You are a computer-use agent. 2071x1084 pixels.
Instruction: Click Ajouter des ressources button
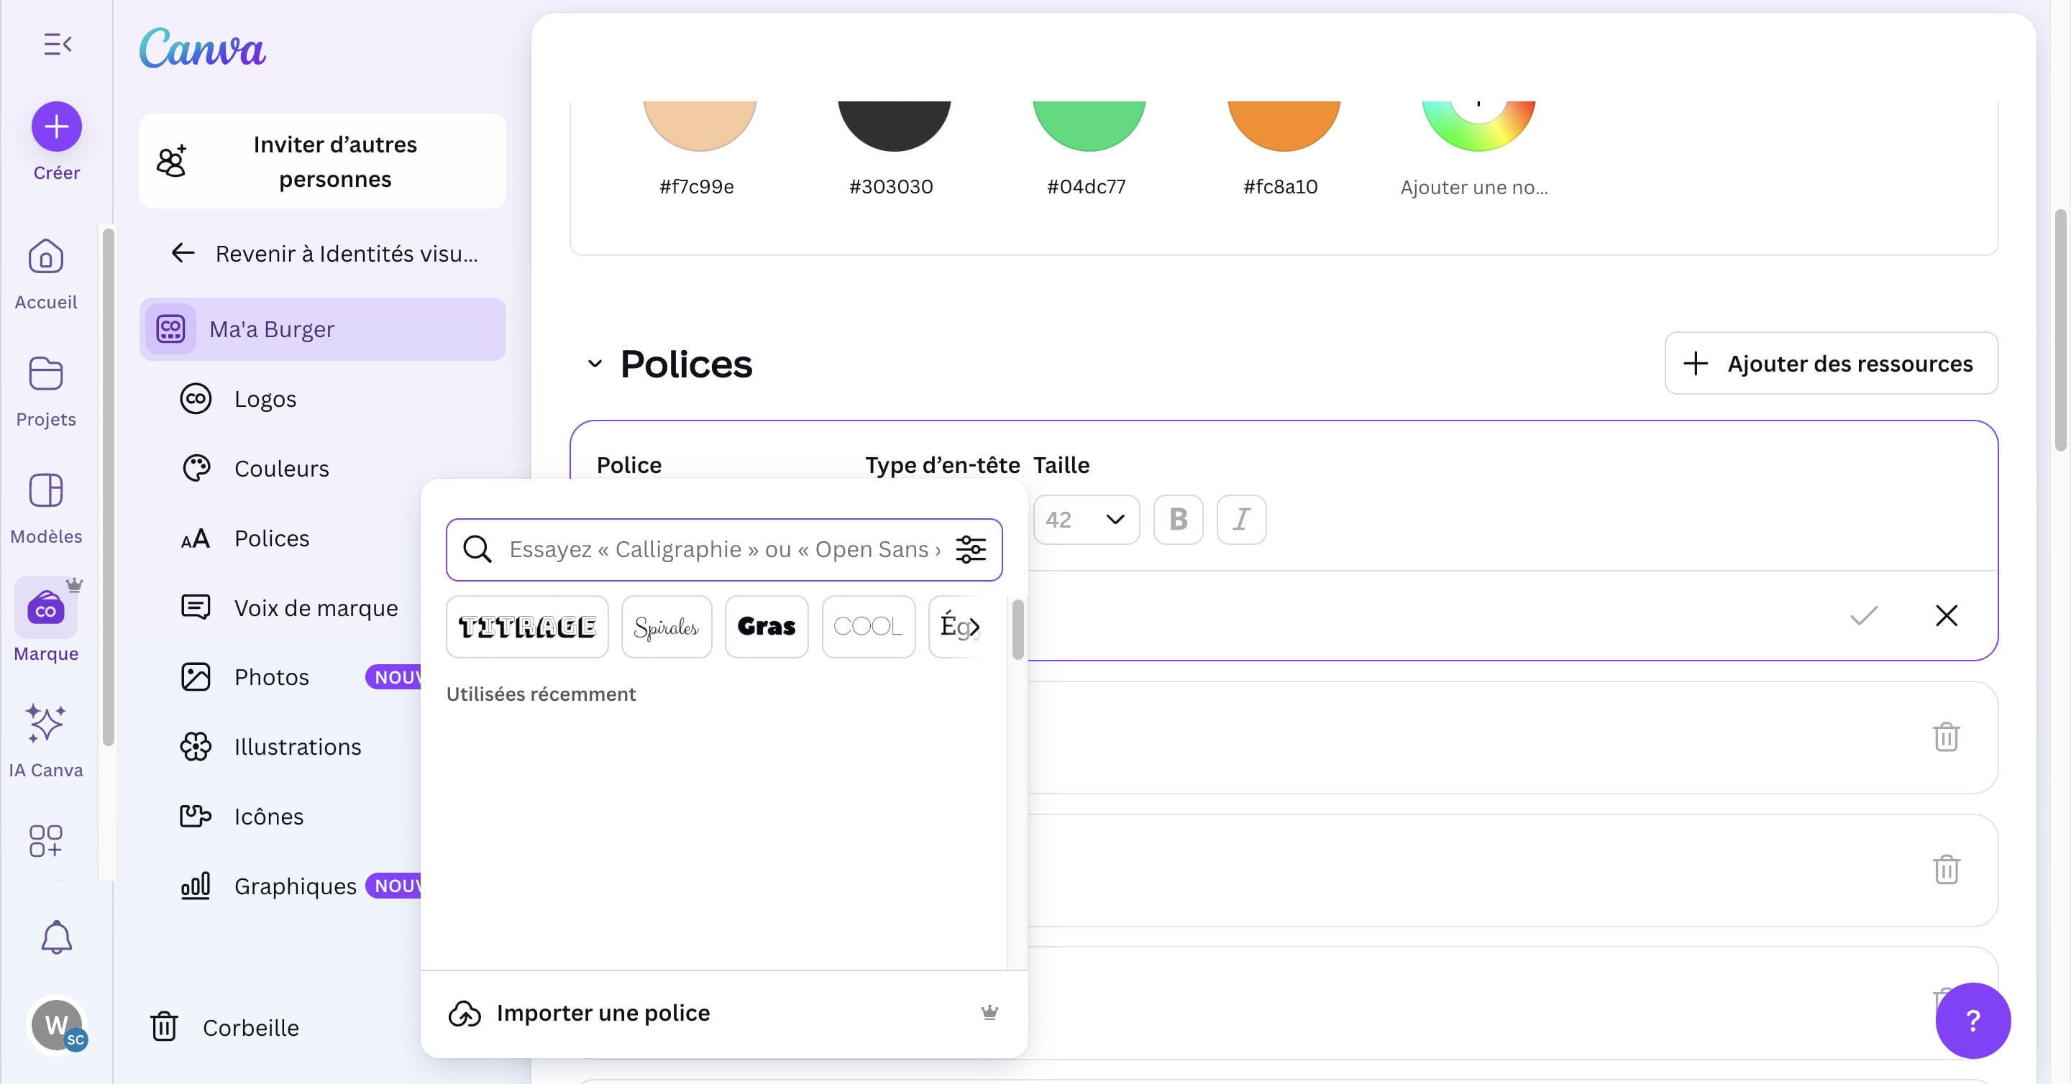click(x=1831, y=364)
